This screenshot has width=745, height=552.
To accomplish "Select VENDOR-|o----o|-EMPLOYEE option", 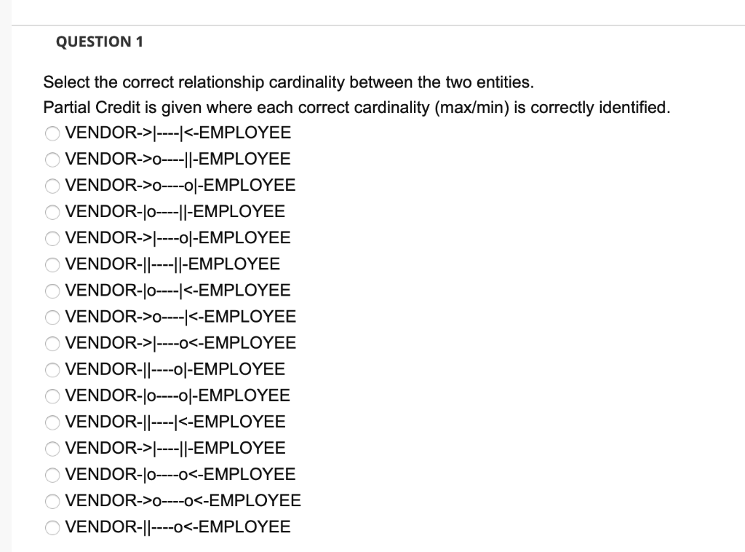I will tap(52, 396).
